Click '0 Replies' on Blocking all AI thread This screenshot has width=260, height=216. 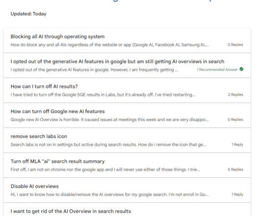pyautogui.click(x=235, y=44)
